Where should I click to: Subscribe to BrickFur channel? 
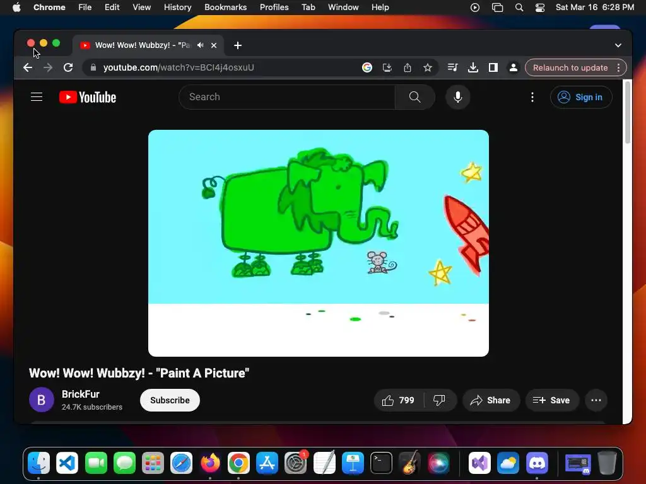tap(170, 400)
